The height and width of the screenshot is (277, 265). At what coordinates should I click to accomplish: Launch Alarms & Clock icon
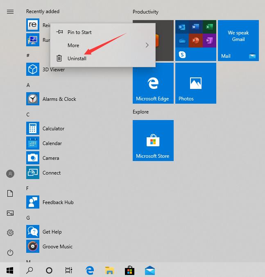click(33, 99)
